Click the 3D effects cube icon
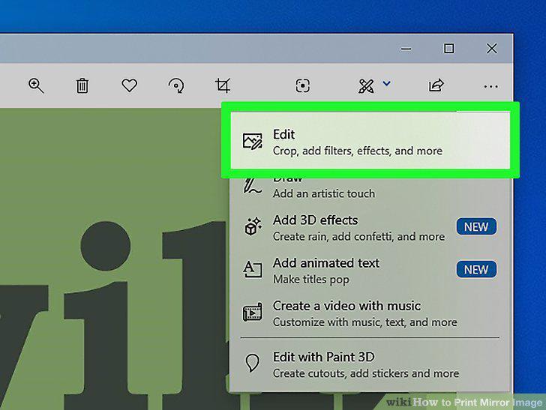This screenshot has width=546, height=410. point(253,226)
